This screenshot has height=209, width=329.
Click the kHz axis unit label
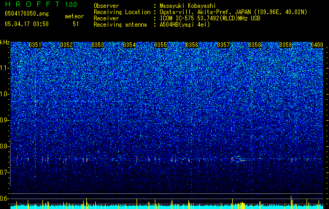click(5, 42)
